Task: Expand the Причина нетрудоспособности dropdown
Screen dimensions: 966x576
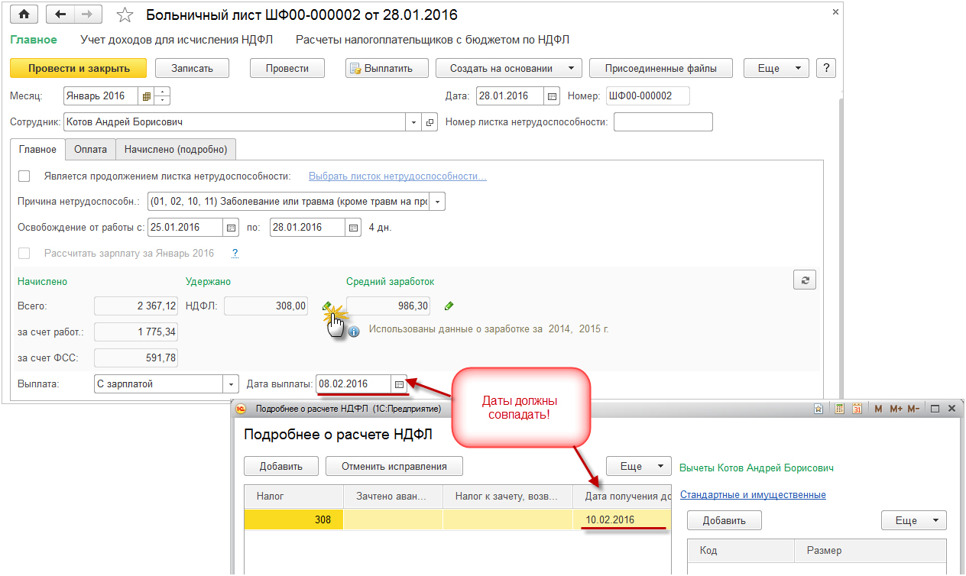Action: [437, 202]
